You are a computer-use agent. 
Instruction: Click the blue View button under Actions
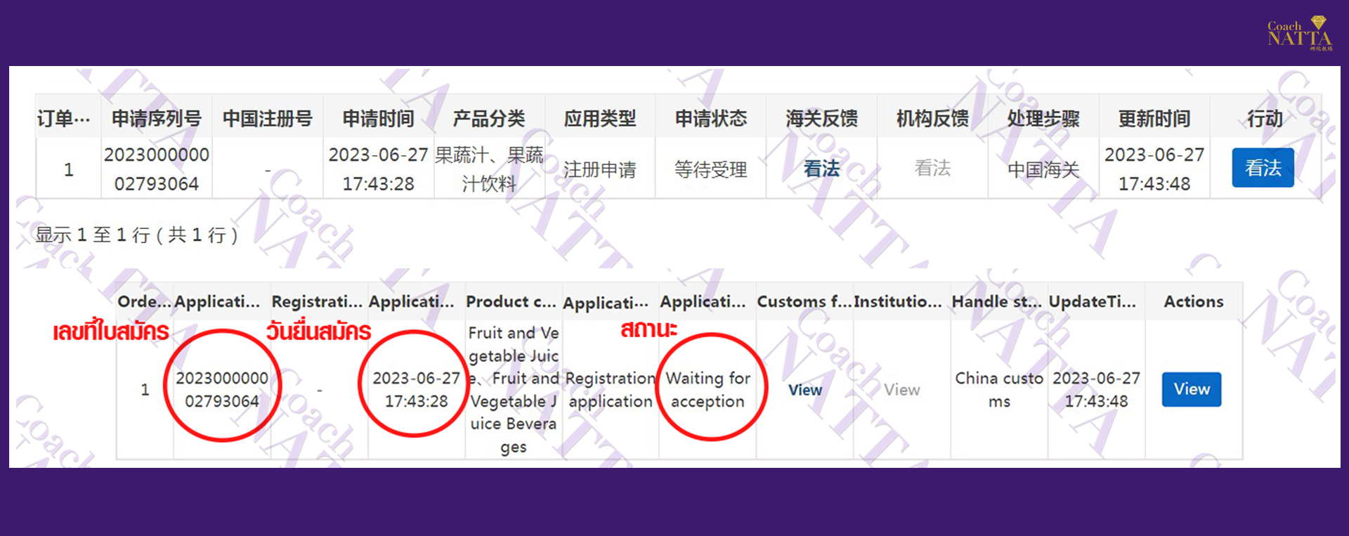pos(1191,389)
